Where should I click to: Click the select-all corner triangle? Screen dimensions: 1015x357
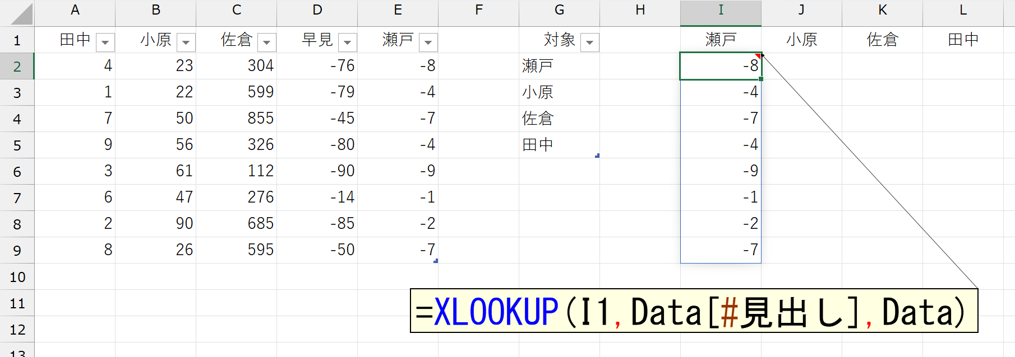click(x=21, y=14)
